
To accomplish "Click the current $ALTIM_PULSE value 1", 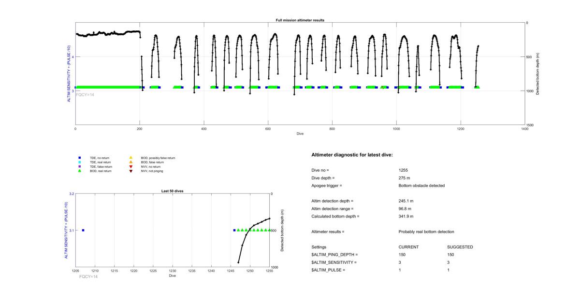I will pyautogui.click(x=400, y=270).
